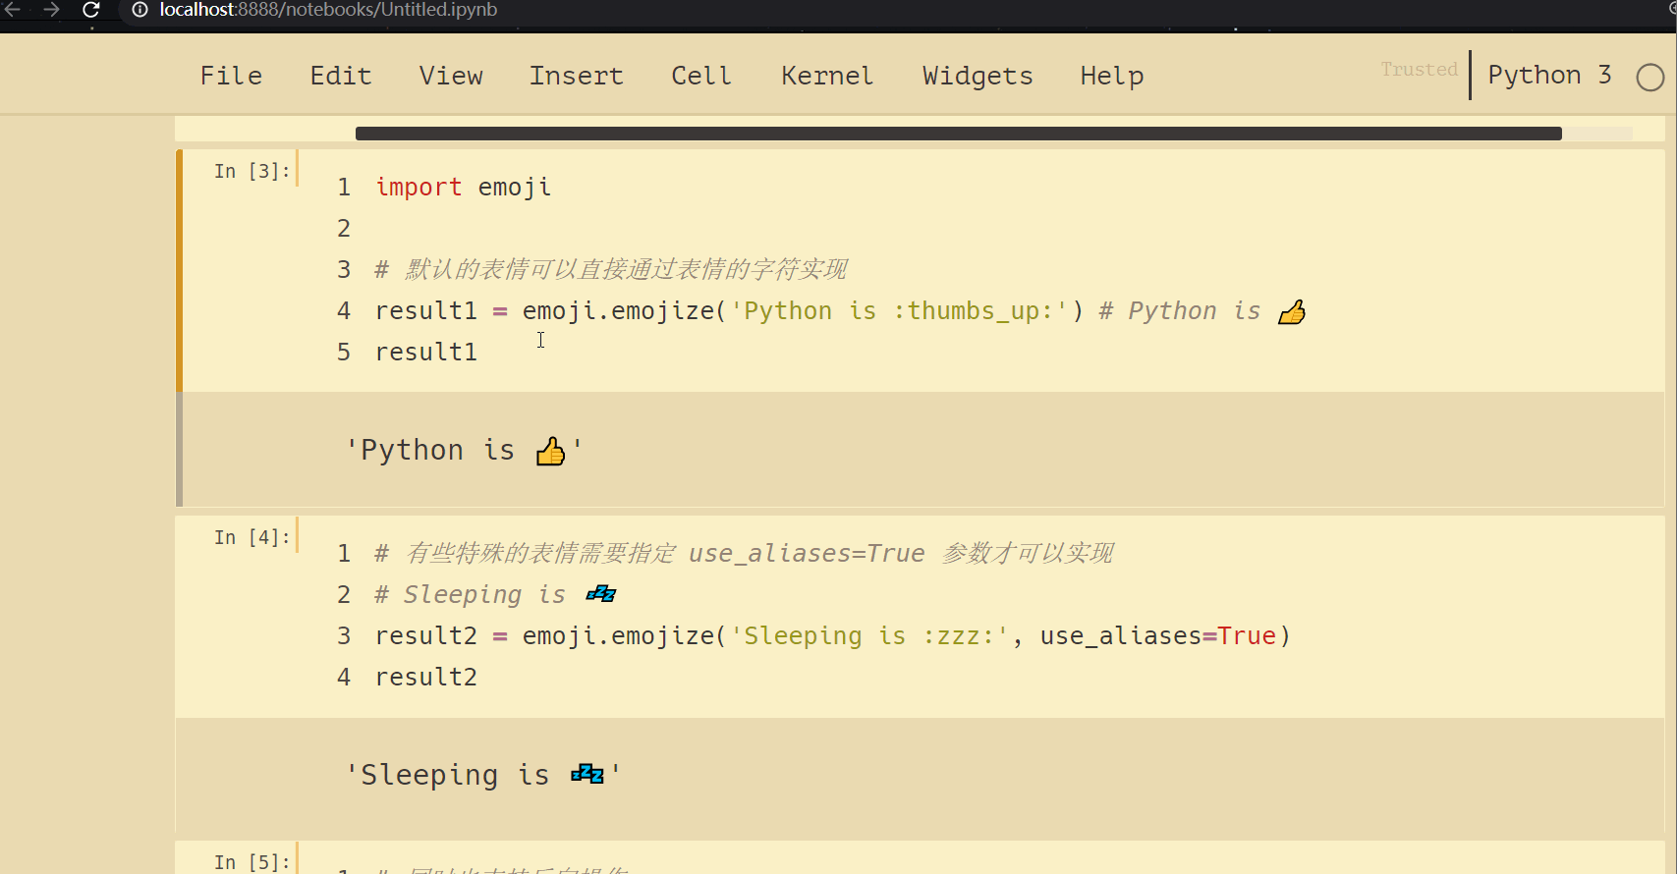
Task: Click 'result2' on line 4 of cell 4
Action: coord(426,677)
